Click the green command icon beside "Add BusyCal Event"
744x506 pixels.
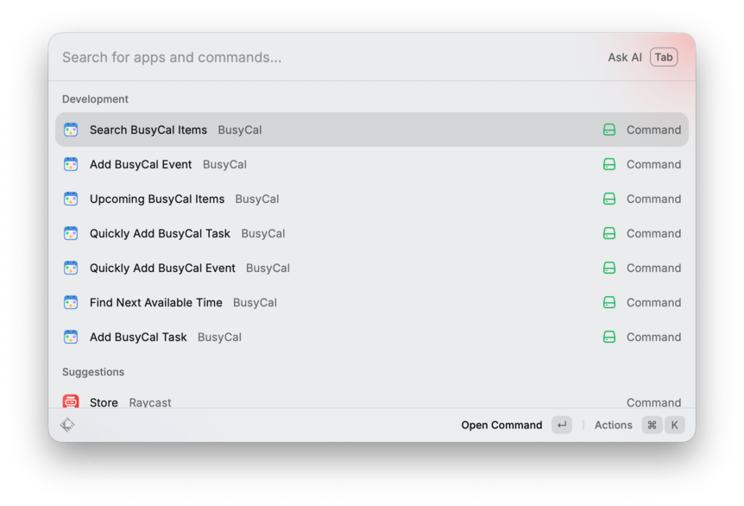(608, 164)
